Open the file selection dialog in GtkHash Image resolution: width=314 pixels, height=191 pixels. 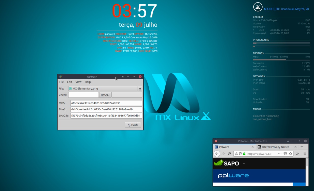(140, 89)
